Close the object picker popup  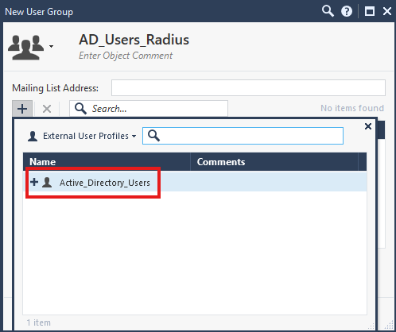(x=368, y=126)
